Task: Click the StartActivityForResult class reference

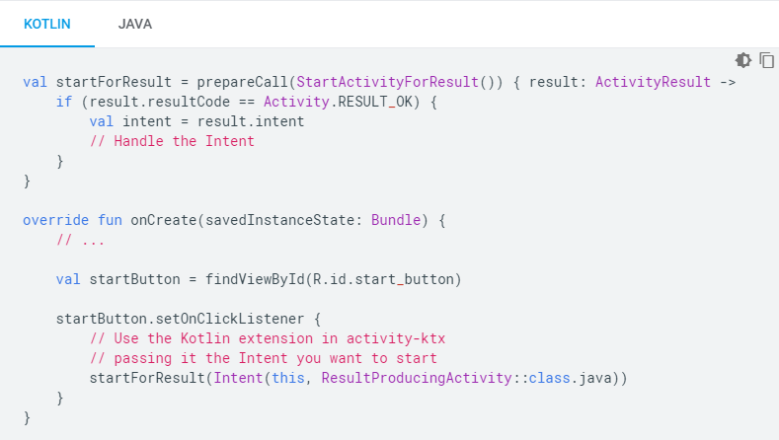Action: click(387, 82)
